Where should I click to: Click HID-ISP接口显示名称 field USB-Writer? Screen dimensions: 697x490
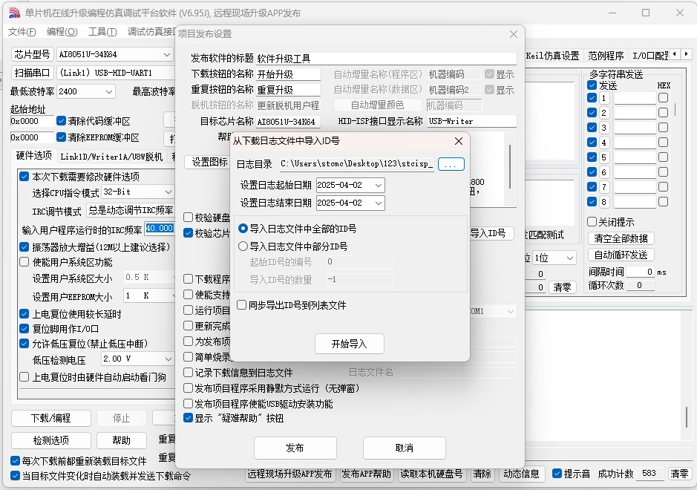tap(471, 121)
